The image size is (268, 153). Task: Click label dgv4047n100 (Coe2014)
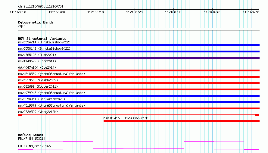[x=37, y=67]
